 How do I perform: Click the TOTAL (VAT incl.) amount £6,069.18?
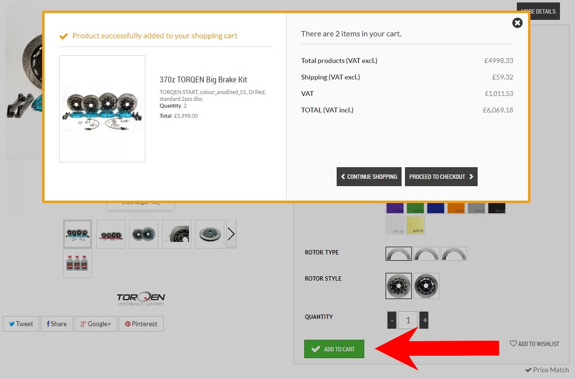pyautogui.click(x=498, y=110)
